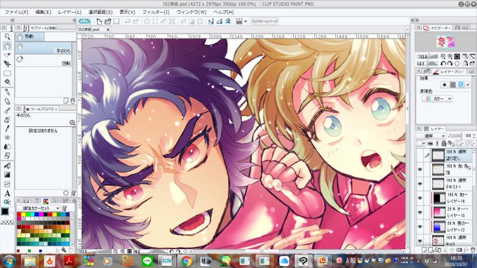Zoom in in the Navigator panel
The image size is (477, 268).
pyautogui.click(x=450, y=57)
